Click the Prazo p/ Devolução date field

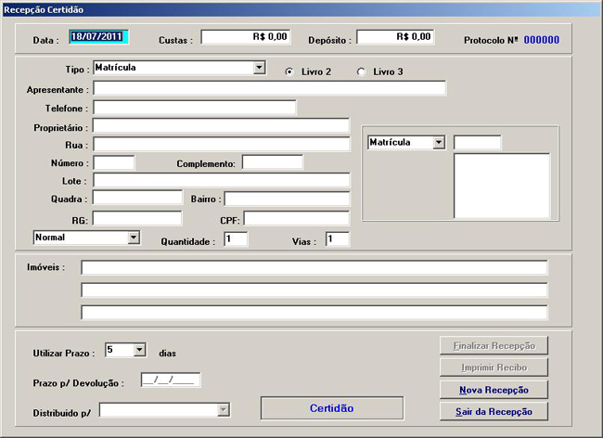[171, 380]
